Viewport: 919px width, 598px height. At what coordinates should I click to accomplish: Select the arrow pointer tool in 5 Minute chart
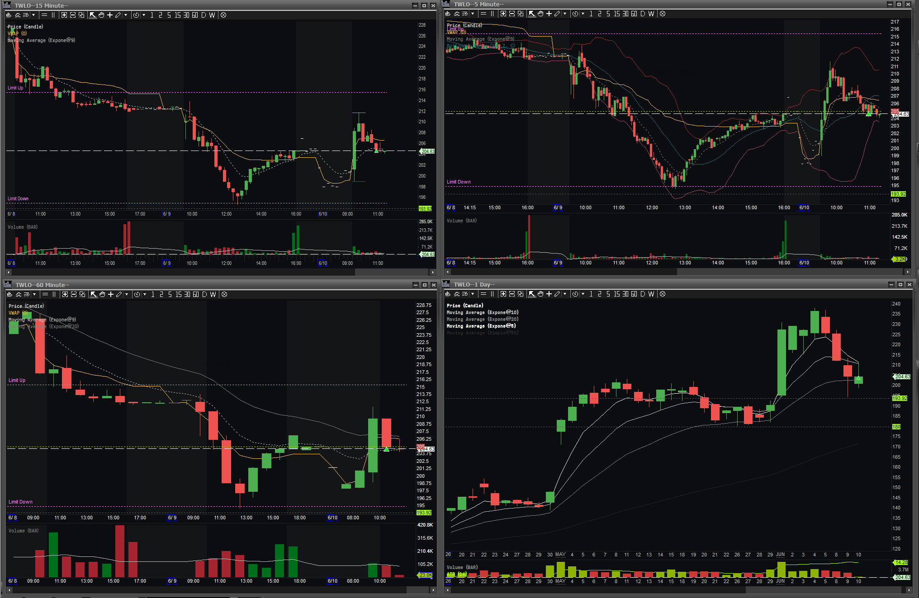click(532, 14)
